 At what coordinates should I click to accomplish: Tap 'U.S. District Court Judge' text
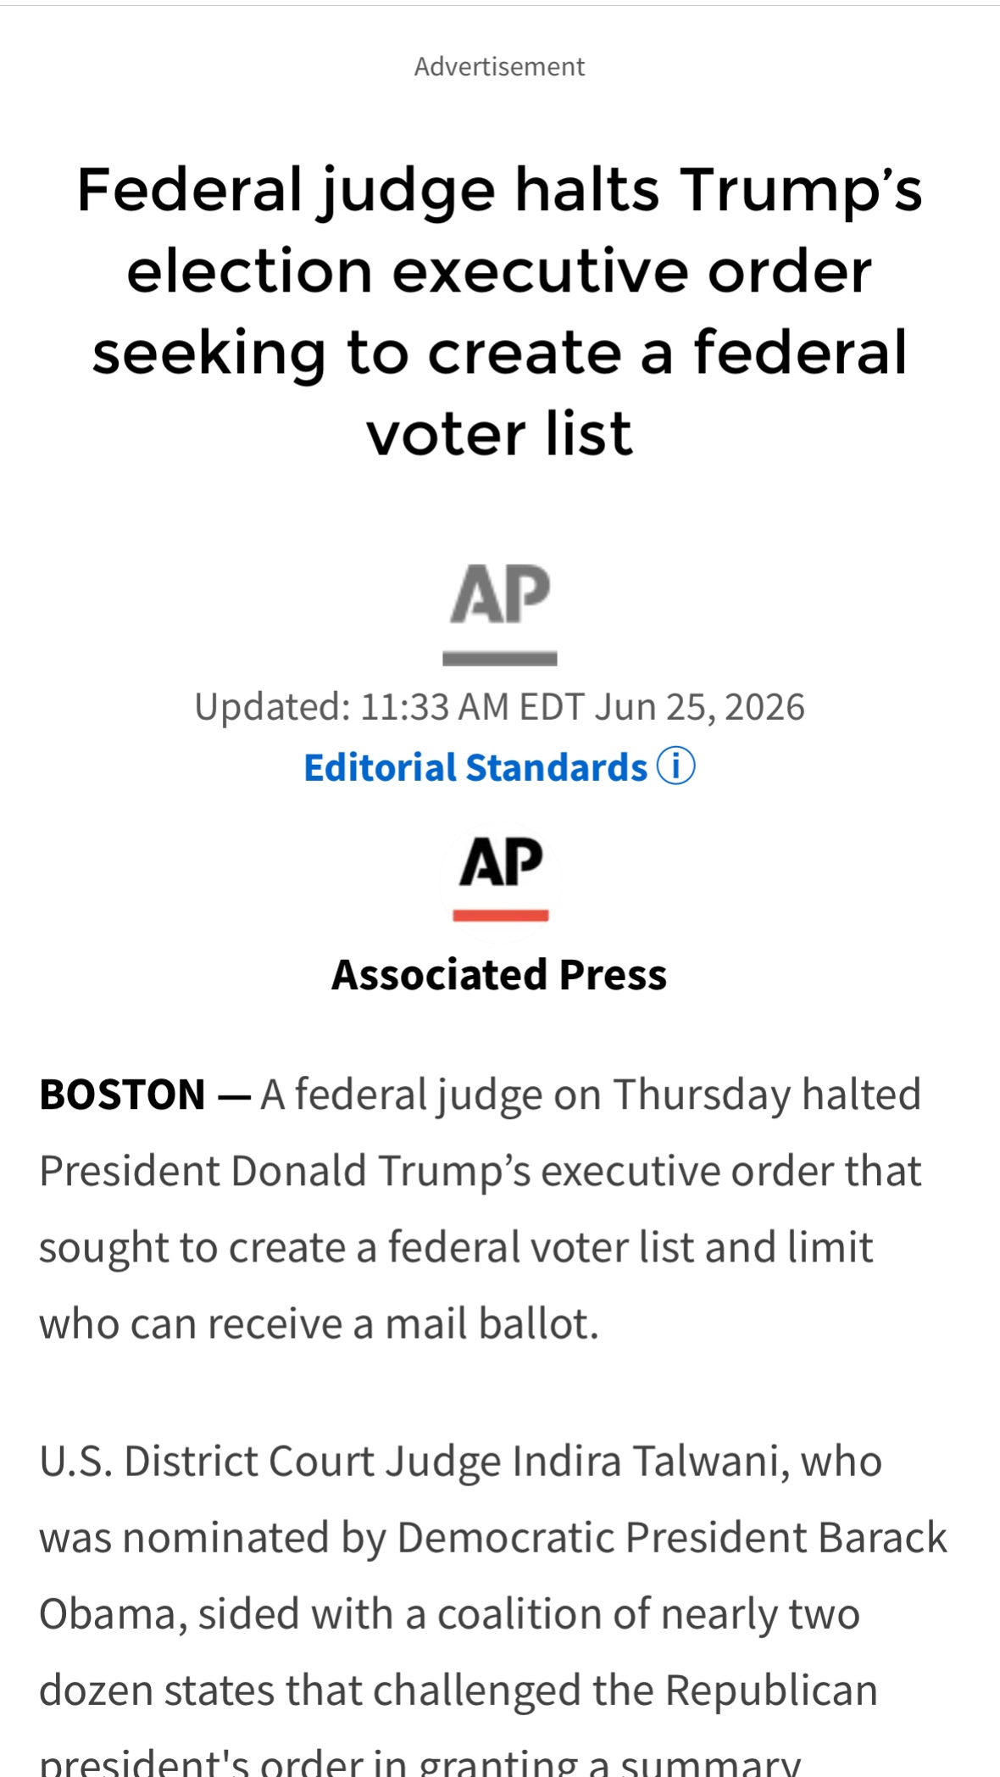(270, 1462)
